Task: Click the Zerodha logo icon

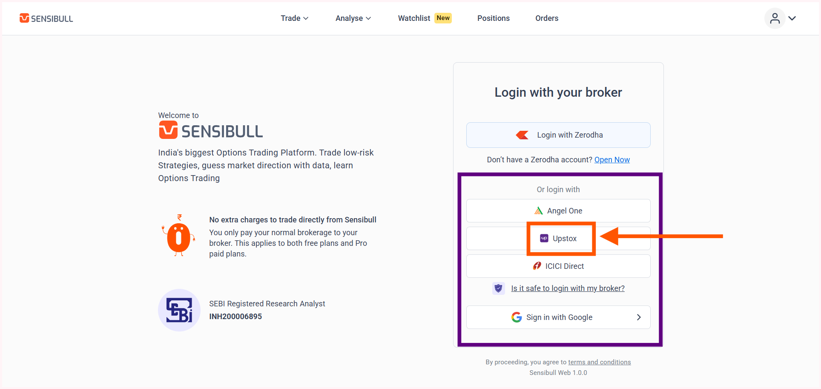Action: point(522,135)
